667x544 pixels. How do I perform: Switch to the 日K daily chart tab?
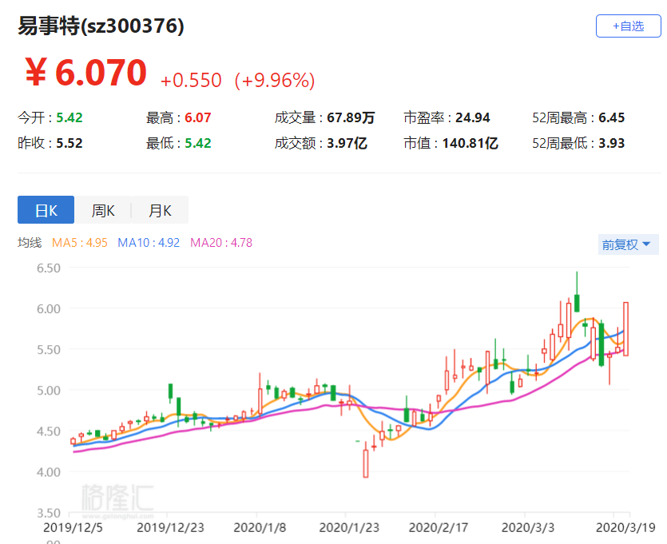point(46,210)
